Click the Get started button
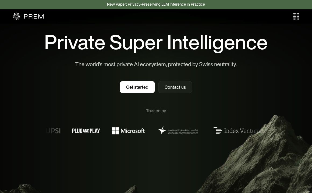Screen dimensions: 312x193 (137, 87)
